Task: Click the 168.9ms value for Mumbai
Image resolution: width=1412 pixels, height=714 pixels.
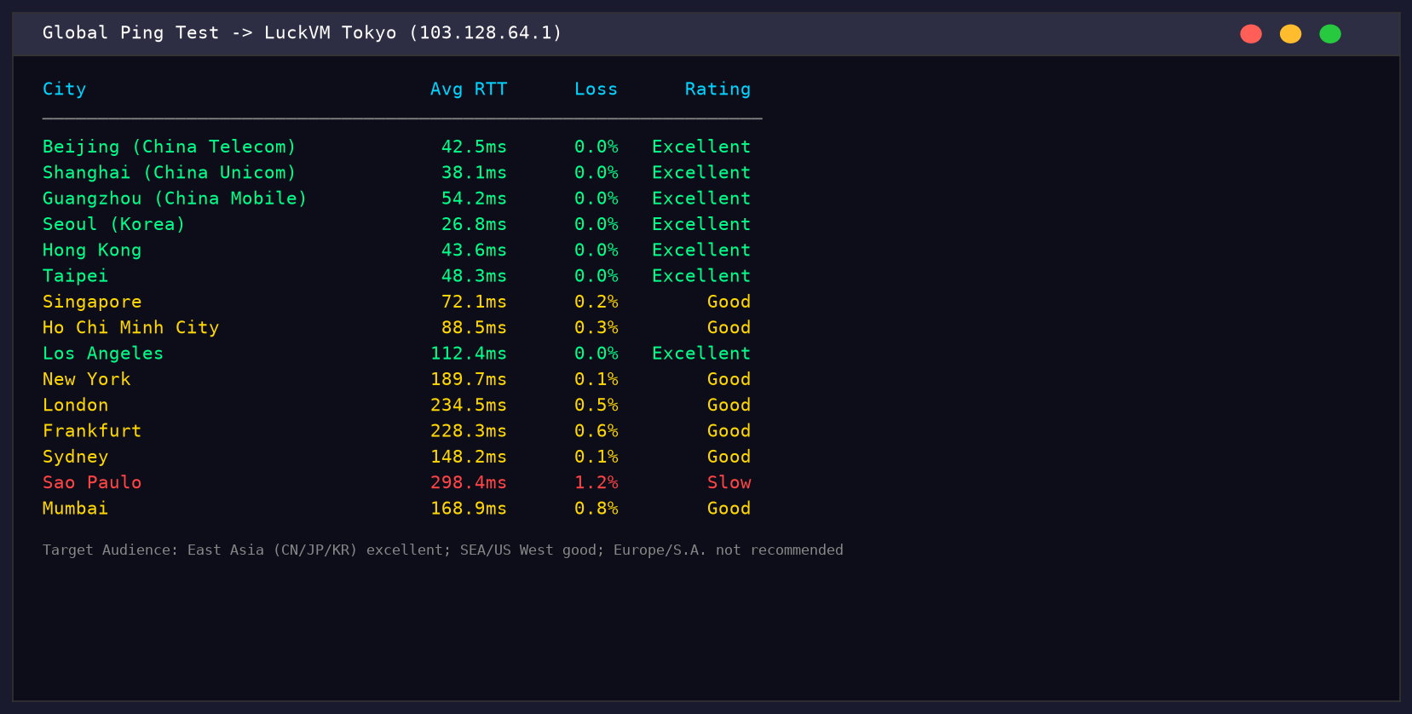Action: coord(469,509)
